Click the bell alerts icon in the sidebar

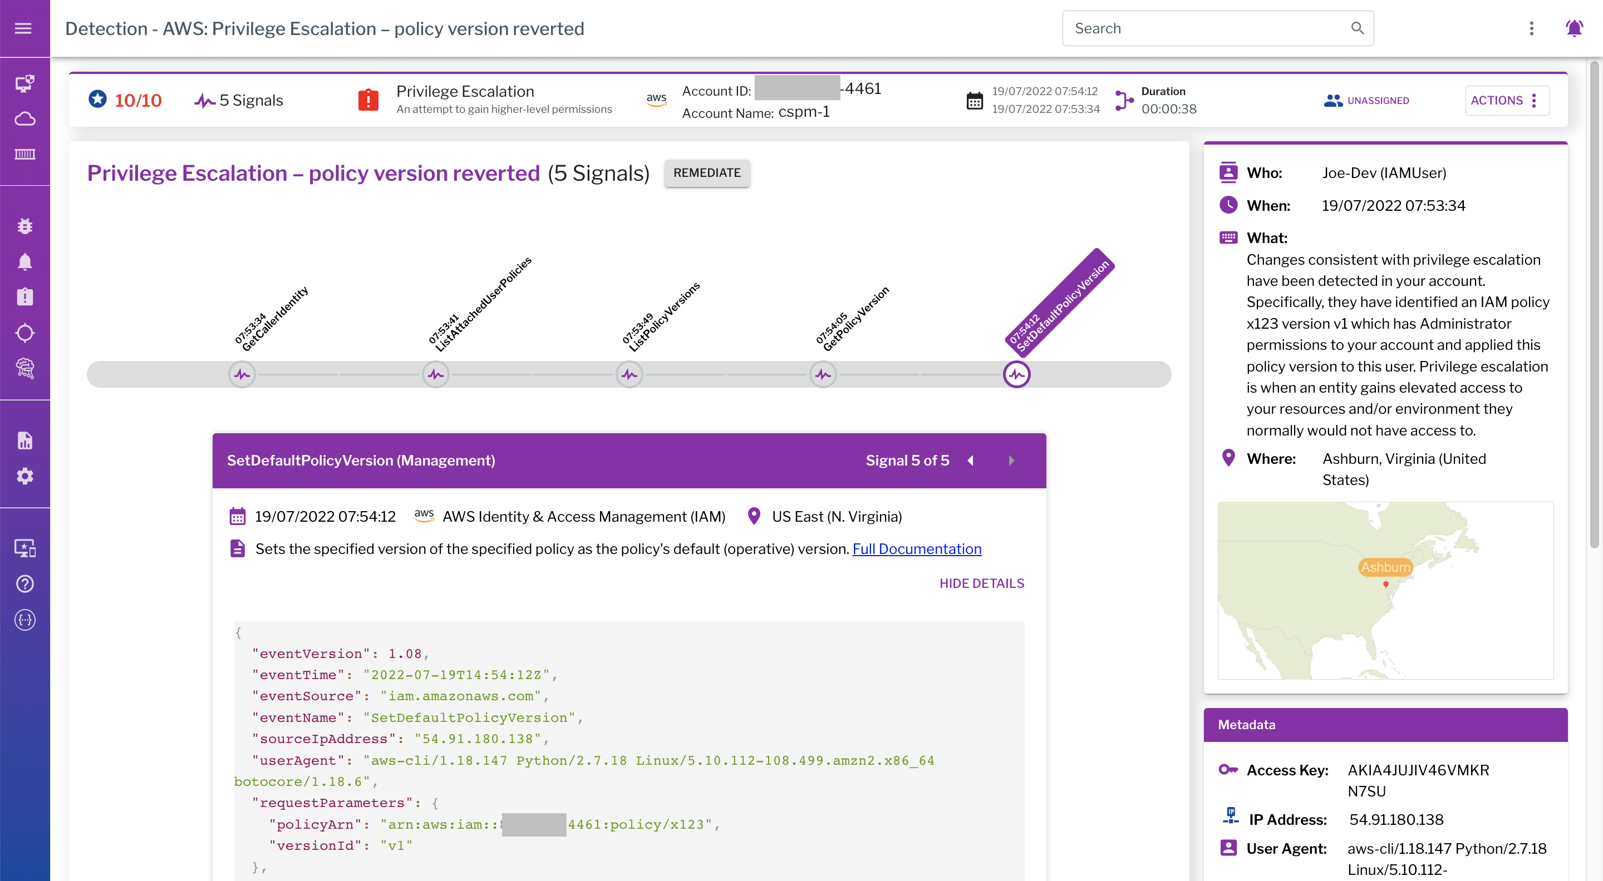point(25,262)
